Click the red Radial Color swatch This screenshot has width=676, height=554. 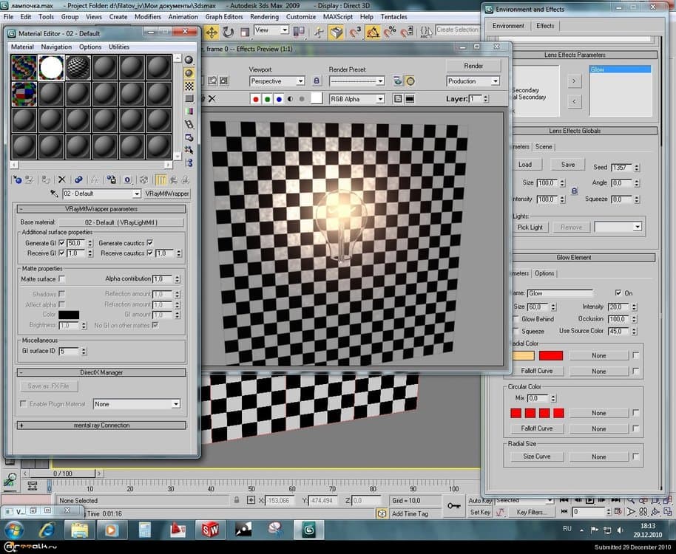[x=552, y=355]
